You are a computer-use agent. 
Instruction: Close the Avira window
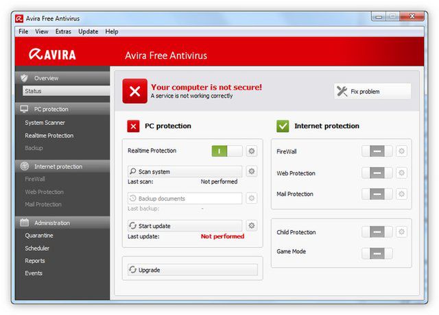point(412,16)
